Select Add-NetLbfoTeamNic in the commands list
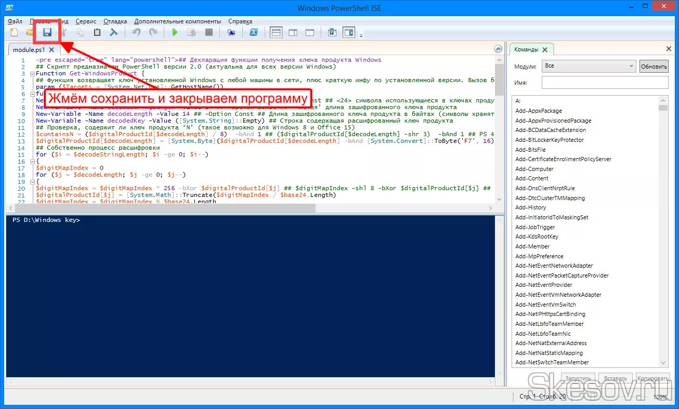The height and width of the screenshot is (409, 679). point(543,334)
